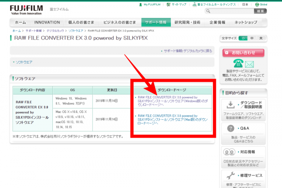282x188 pixels.
Task: Open the 個人のお客さま nav tab
Action: tap(81, 22)
